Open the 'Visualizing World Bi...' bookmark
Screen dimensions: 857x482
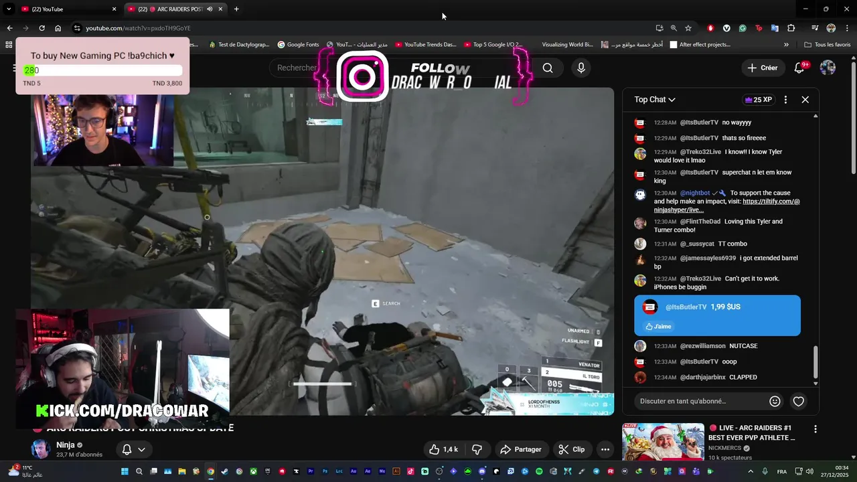coord(567,45)
